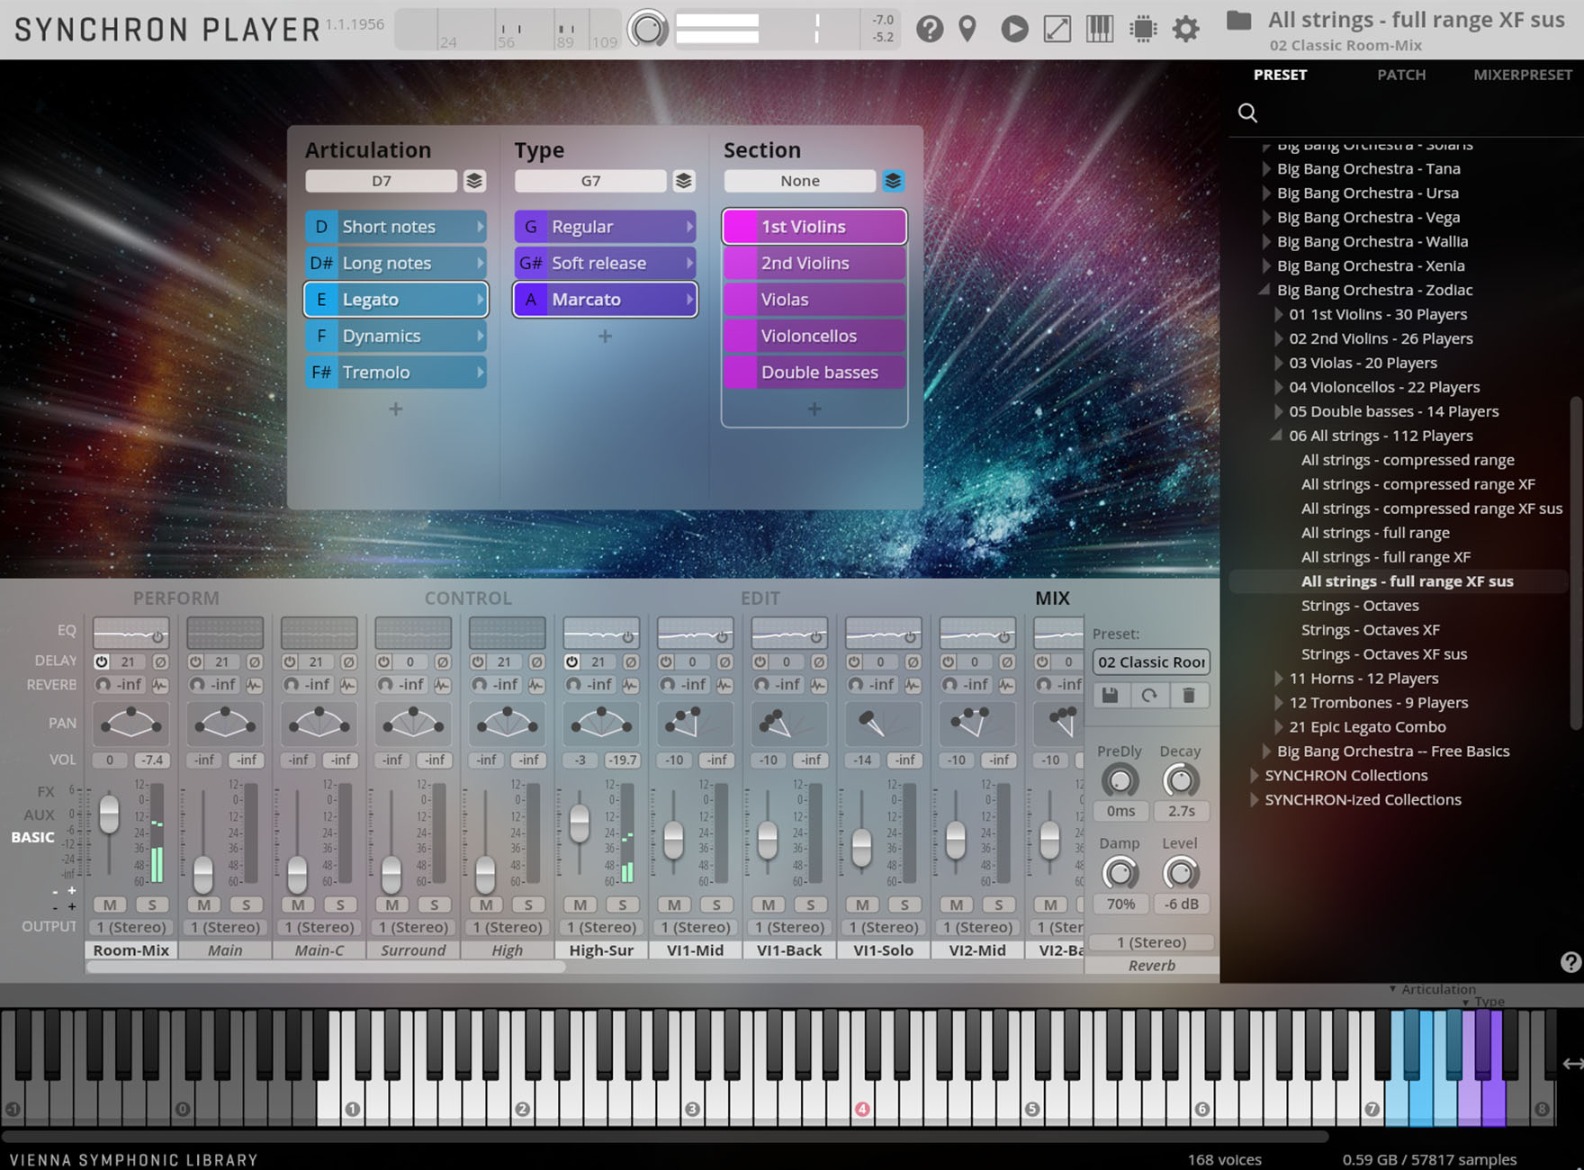
Task: Open the PERFORM tab
Action: click(175, 598)
